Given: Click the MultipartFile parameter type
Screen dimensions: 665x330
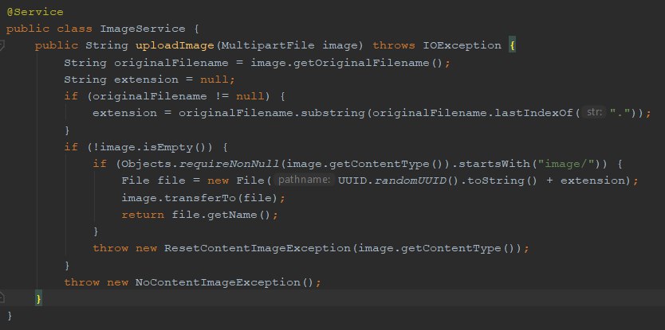Looking at the screenshot, I should (268, 45).
